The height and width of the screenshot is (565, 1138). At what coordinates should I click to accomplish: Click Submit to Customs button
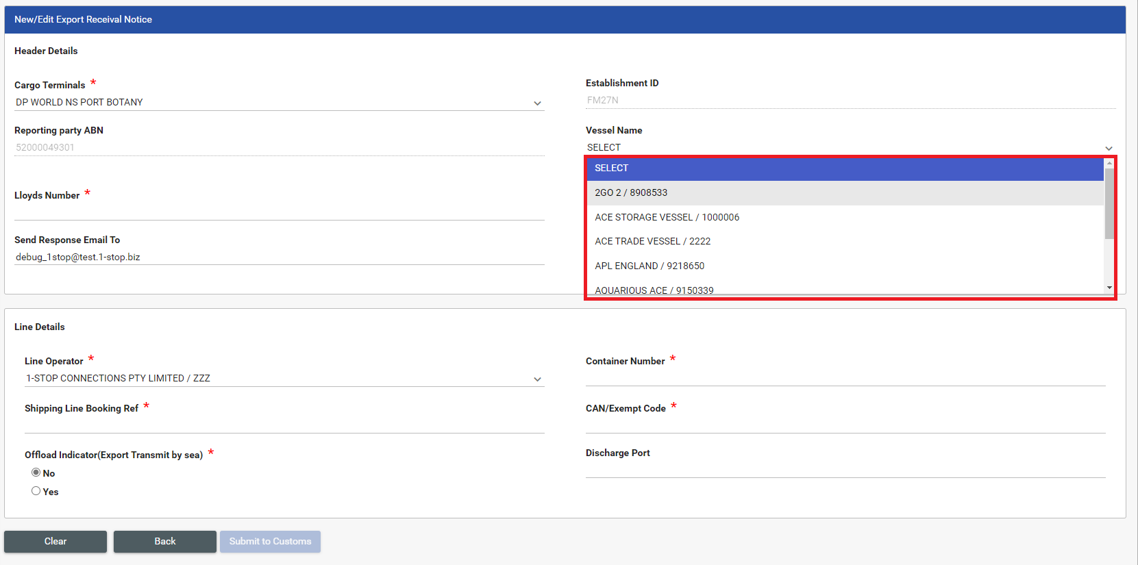pos(270,542)
